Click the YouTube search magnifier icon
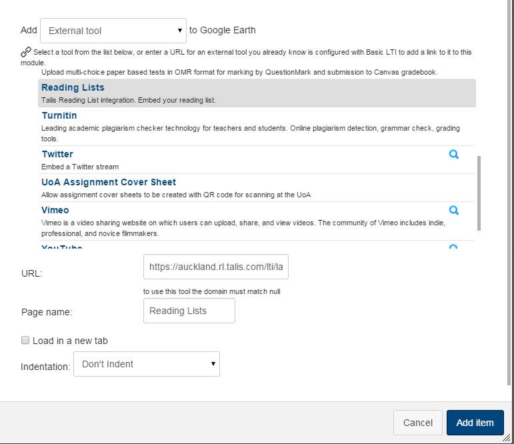This screenshot has width=514, height=444. point(454,247)
